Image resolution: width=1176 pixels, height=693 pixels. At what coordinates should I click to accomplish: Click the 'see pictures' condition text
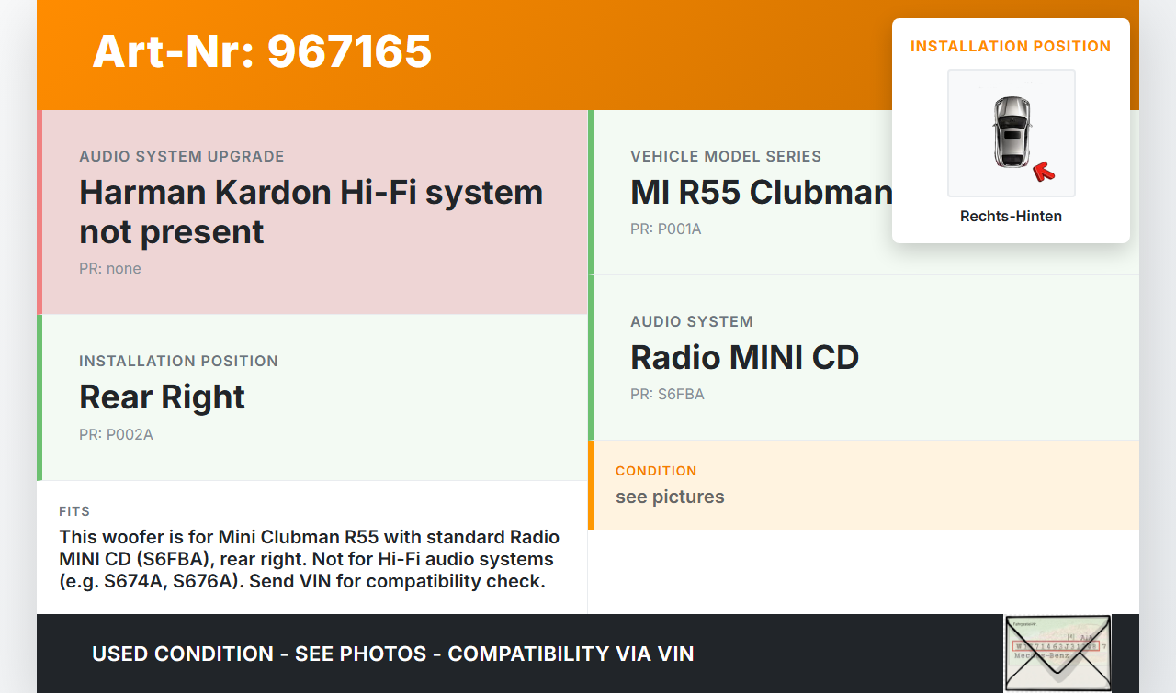click(x=670, y=497)
